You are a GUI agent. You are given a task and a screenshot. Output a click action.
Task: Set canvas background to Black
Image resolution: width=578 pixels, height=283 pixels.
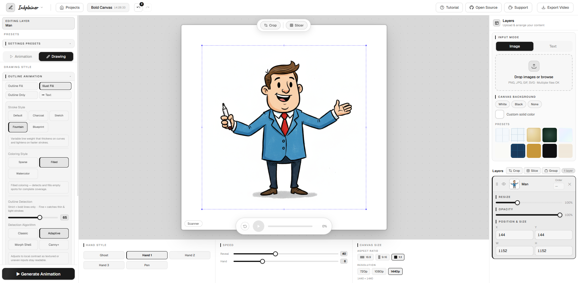pyautogui.click(x=519, y=104)
